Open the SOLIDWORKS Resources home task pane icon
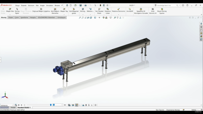The image size is (203, 114). [x=201, y=24]
